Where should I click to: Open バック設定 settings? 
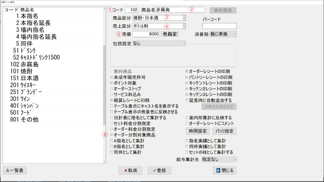point(224,131)
